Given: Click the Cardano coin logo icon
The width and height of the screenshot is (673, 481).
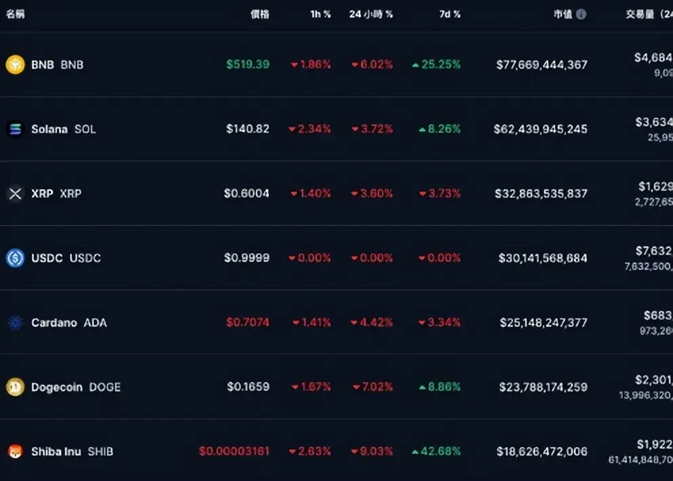Looking at the screenshot, I should [x=15, y=322].
